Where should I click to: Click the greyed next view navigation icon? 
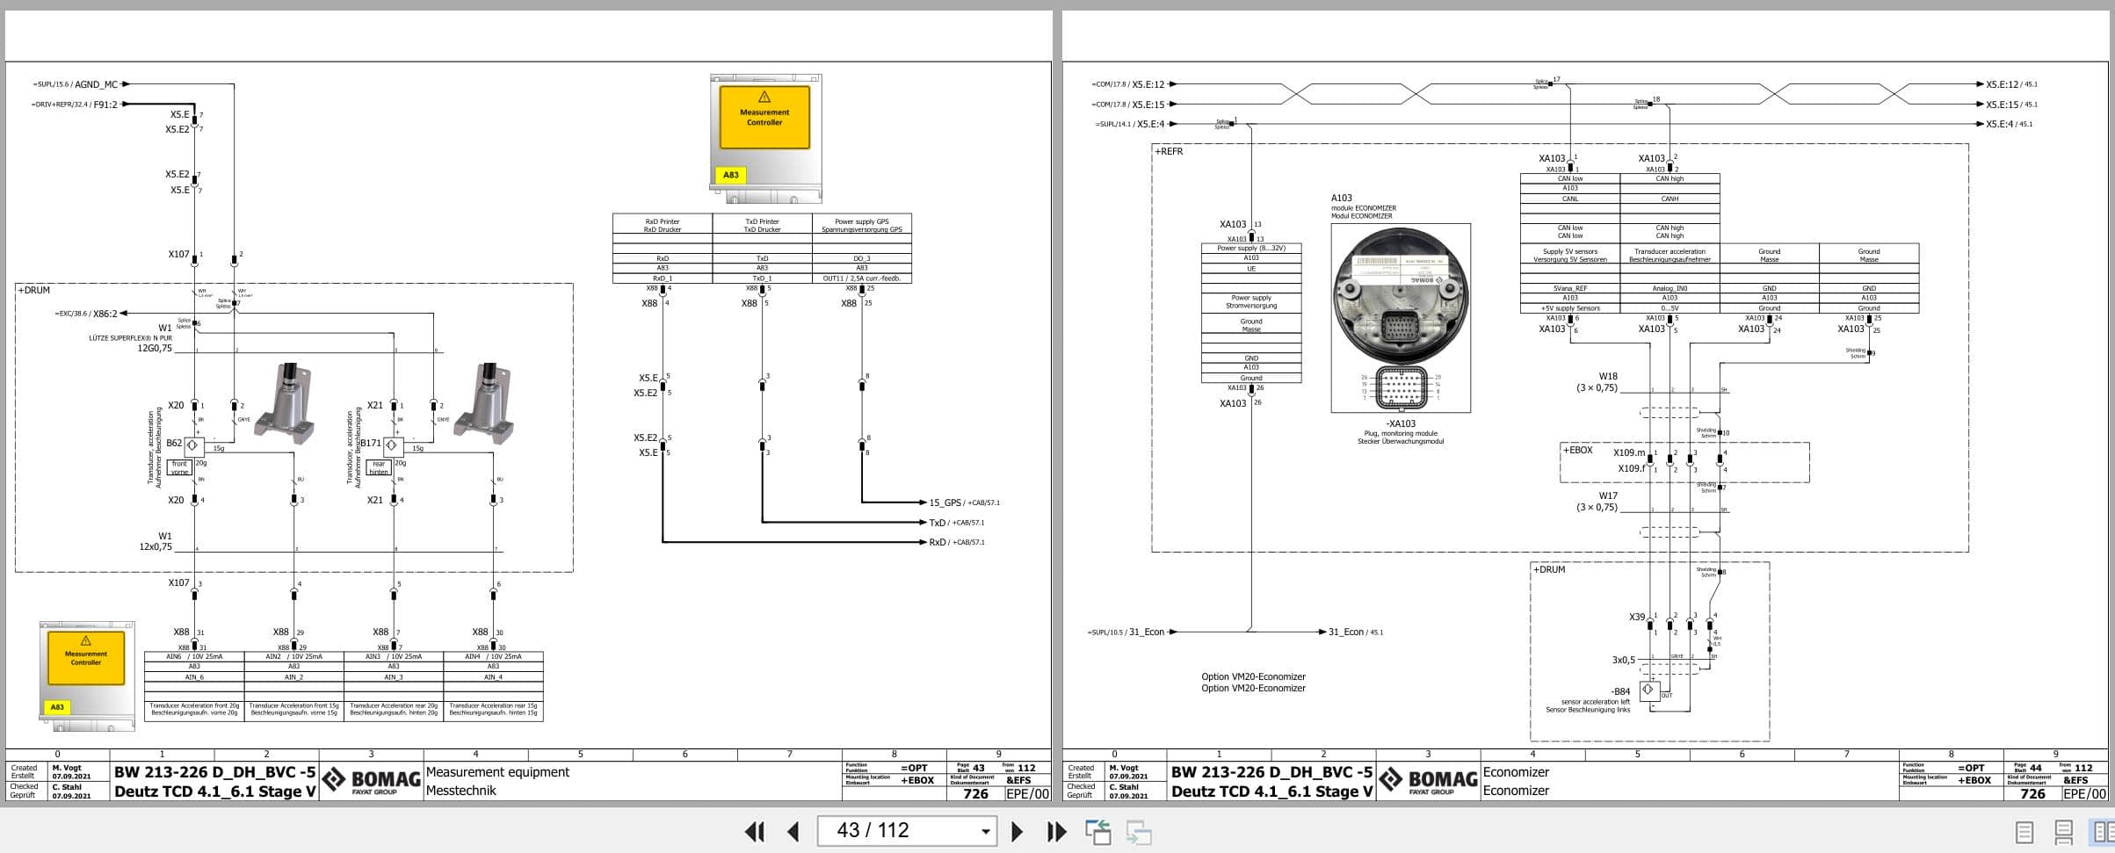click(1139, 831)
